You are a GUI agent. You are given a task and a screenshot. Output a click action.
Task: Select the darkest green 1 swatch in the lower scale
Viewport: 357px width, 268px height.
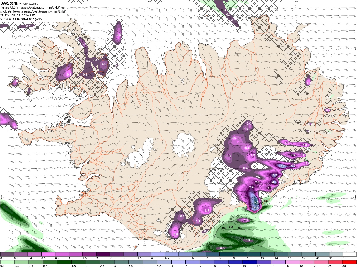[x=64, y=262]
